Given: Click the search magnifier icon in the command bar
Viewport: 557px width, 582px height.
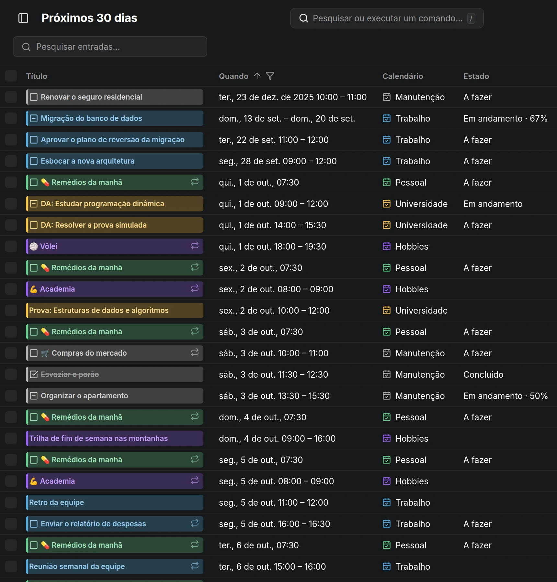Looking at the screenshot, I should click(303, 18).
